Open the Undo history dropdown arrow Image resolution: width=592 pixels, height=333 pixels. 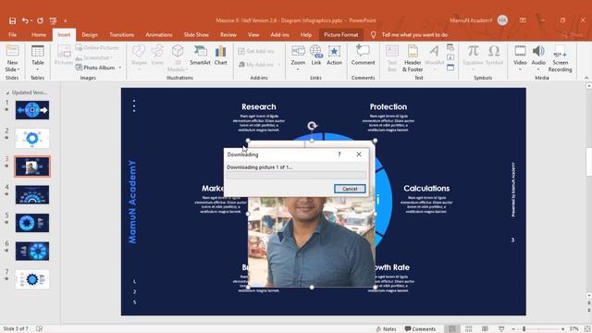31,20
